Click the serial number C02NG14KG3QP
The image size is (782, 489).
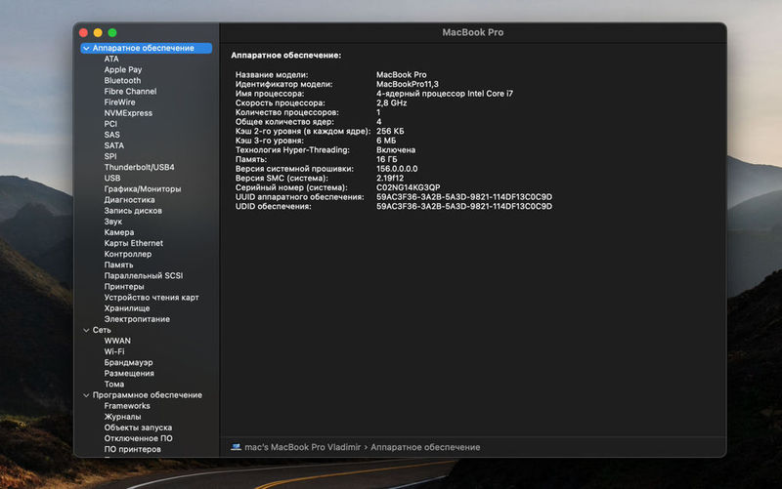coord(408,187)
